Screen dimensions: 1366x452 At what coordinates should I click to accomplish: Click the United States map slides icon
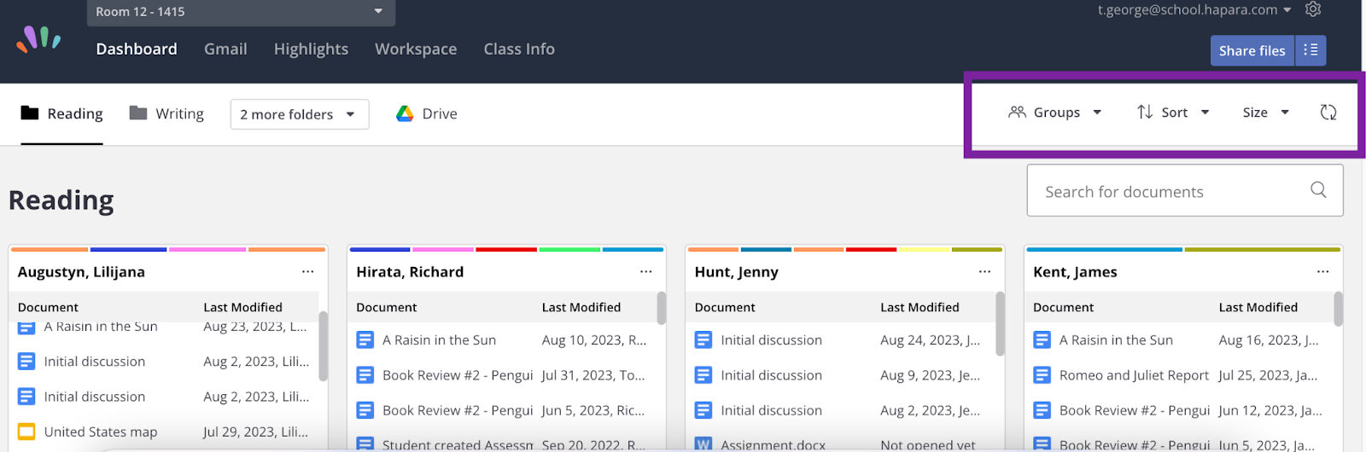pos(26,432)
